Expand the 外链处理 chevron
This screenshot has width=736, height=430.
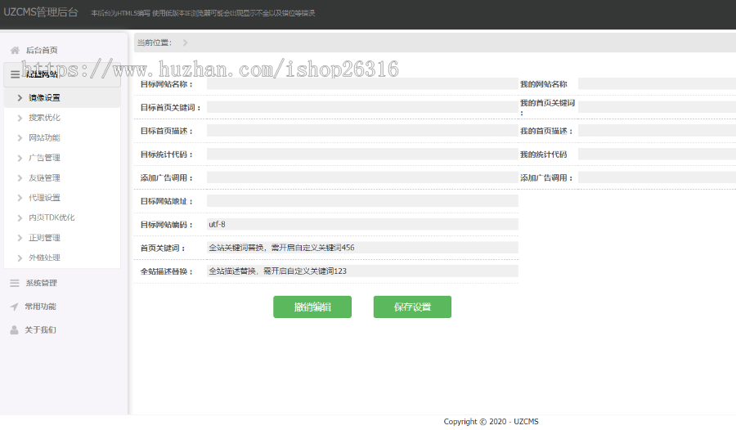tap(20, 258)
